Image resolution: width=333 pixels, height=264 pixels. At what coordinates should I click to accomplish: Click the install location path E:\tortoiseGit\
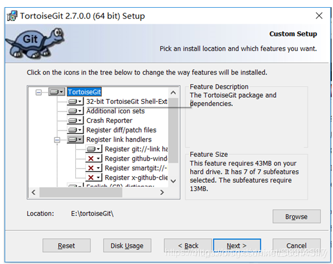(92, 214)
